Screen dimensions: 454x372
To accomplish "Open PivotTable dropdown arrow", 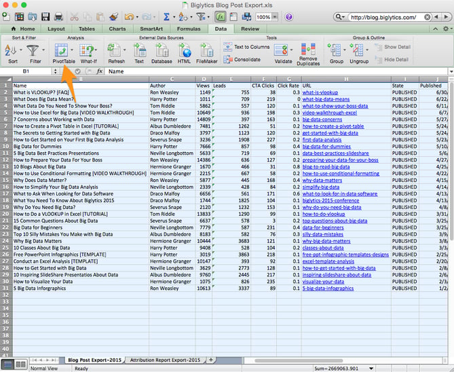I will tap(72, 50).
